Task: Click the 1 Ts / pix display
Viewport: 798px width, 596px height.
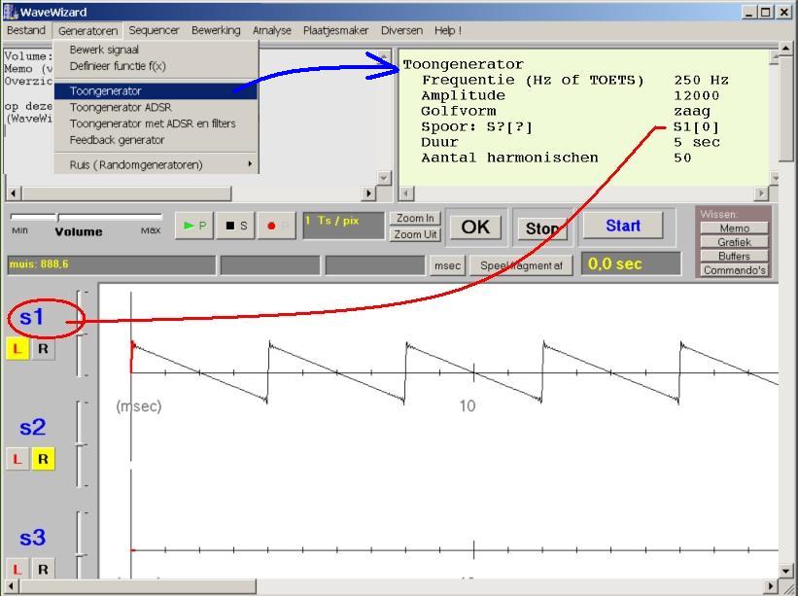Action: tap(343, 226)
